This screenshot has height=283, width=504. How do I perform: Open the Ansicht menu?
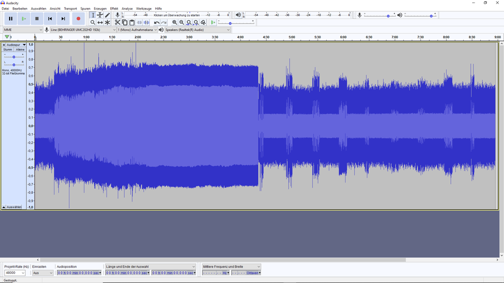pyautogui.click(x=55, y=8)
